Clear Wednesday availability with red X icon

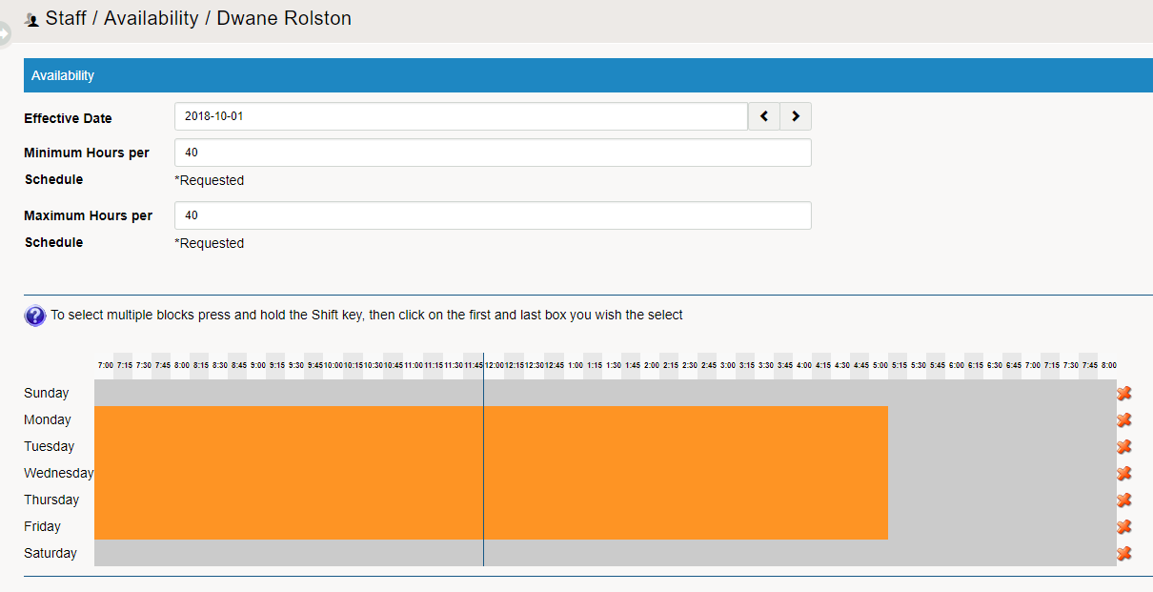[x=1124, y=473]
